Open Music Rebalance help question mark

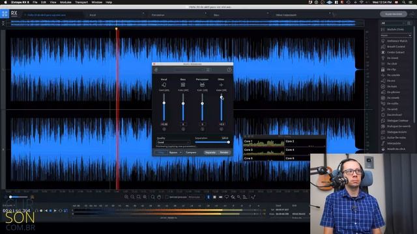pyautogui.click(x=229, y=70)
